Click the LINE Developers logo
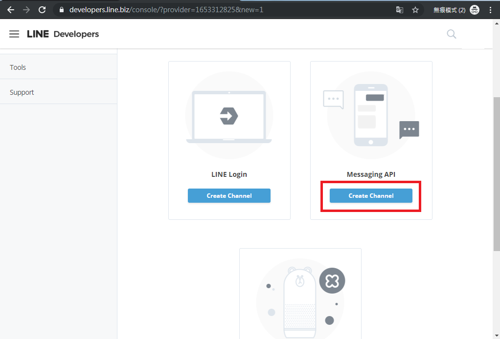 coord(63,34)
